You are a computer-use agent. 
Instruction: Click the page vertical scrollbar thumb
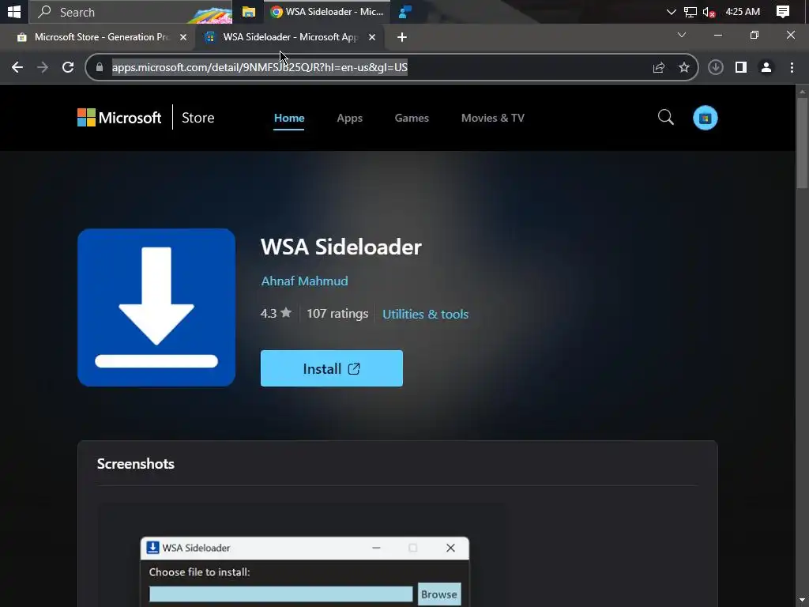click(x=802, y=143)
